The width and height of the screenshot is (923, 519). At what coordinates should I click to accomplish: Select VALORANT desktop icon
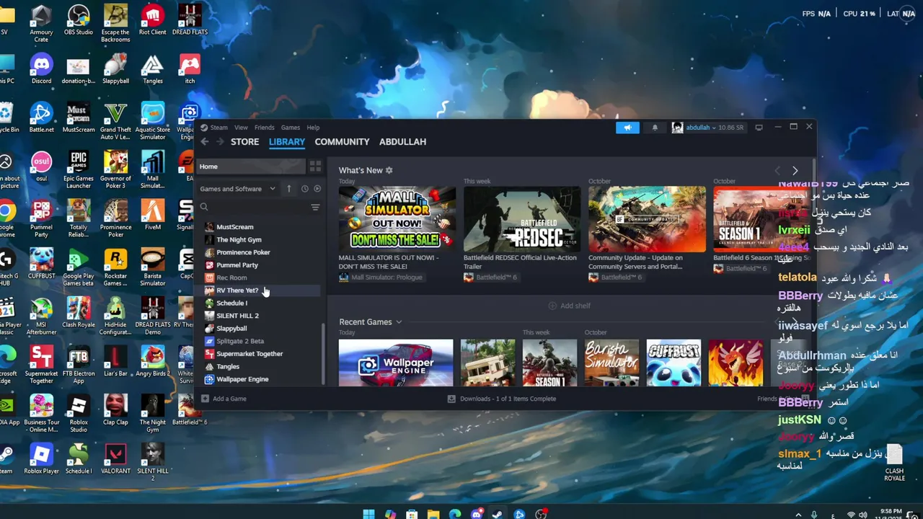coord(115,458)
